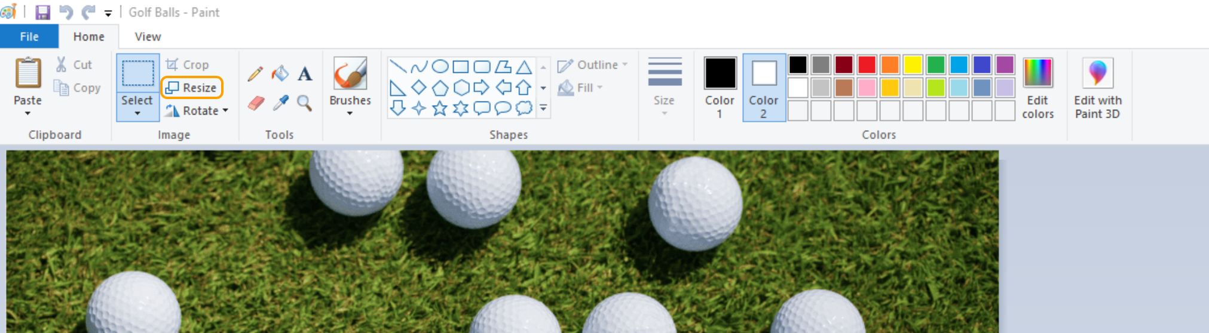The image size is (1209, 333).
Task: Activate the rectangular selection tool icon
Action: pyautogui.click(x=137, y=74)
